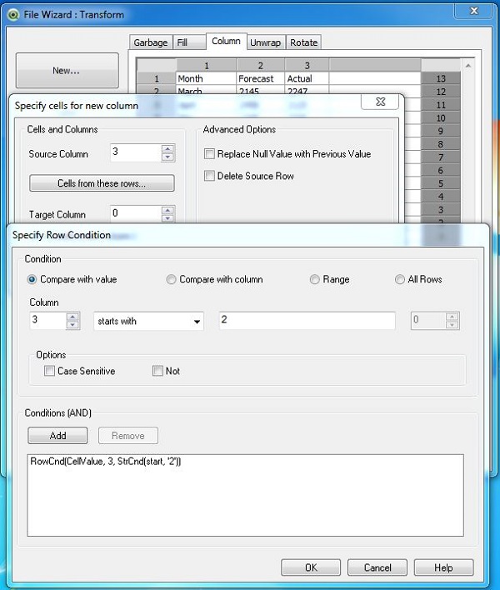Select Compare with value radio button

32,279
